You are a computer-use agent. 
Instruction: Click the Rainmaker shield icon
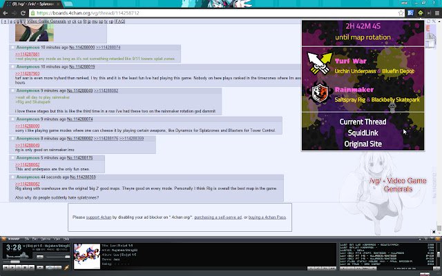[320, 92]
